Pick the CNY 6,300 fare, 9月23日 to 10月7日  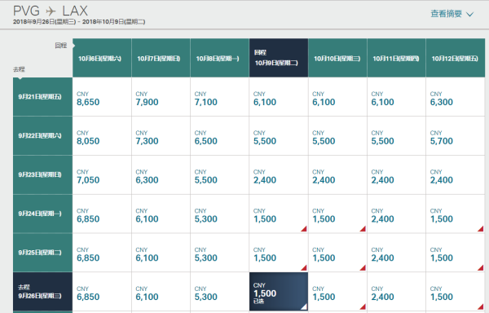click(161, 174)
